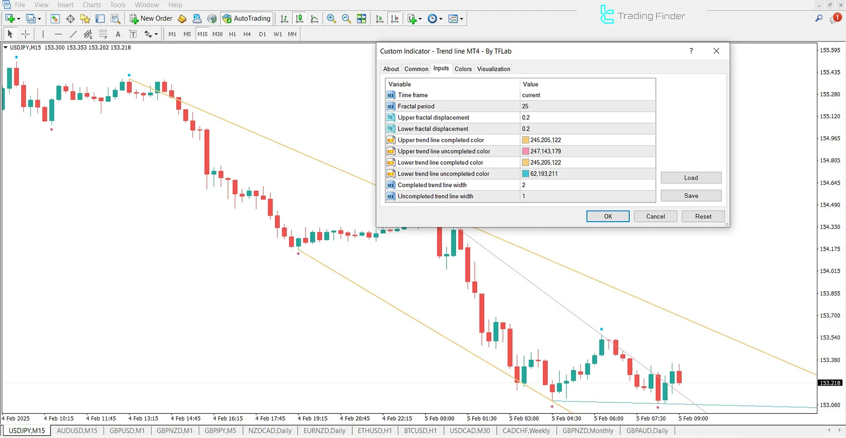Open the Navigator panel

pos(85,18)
